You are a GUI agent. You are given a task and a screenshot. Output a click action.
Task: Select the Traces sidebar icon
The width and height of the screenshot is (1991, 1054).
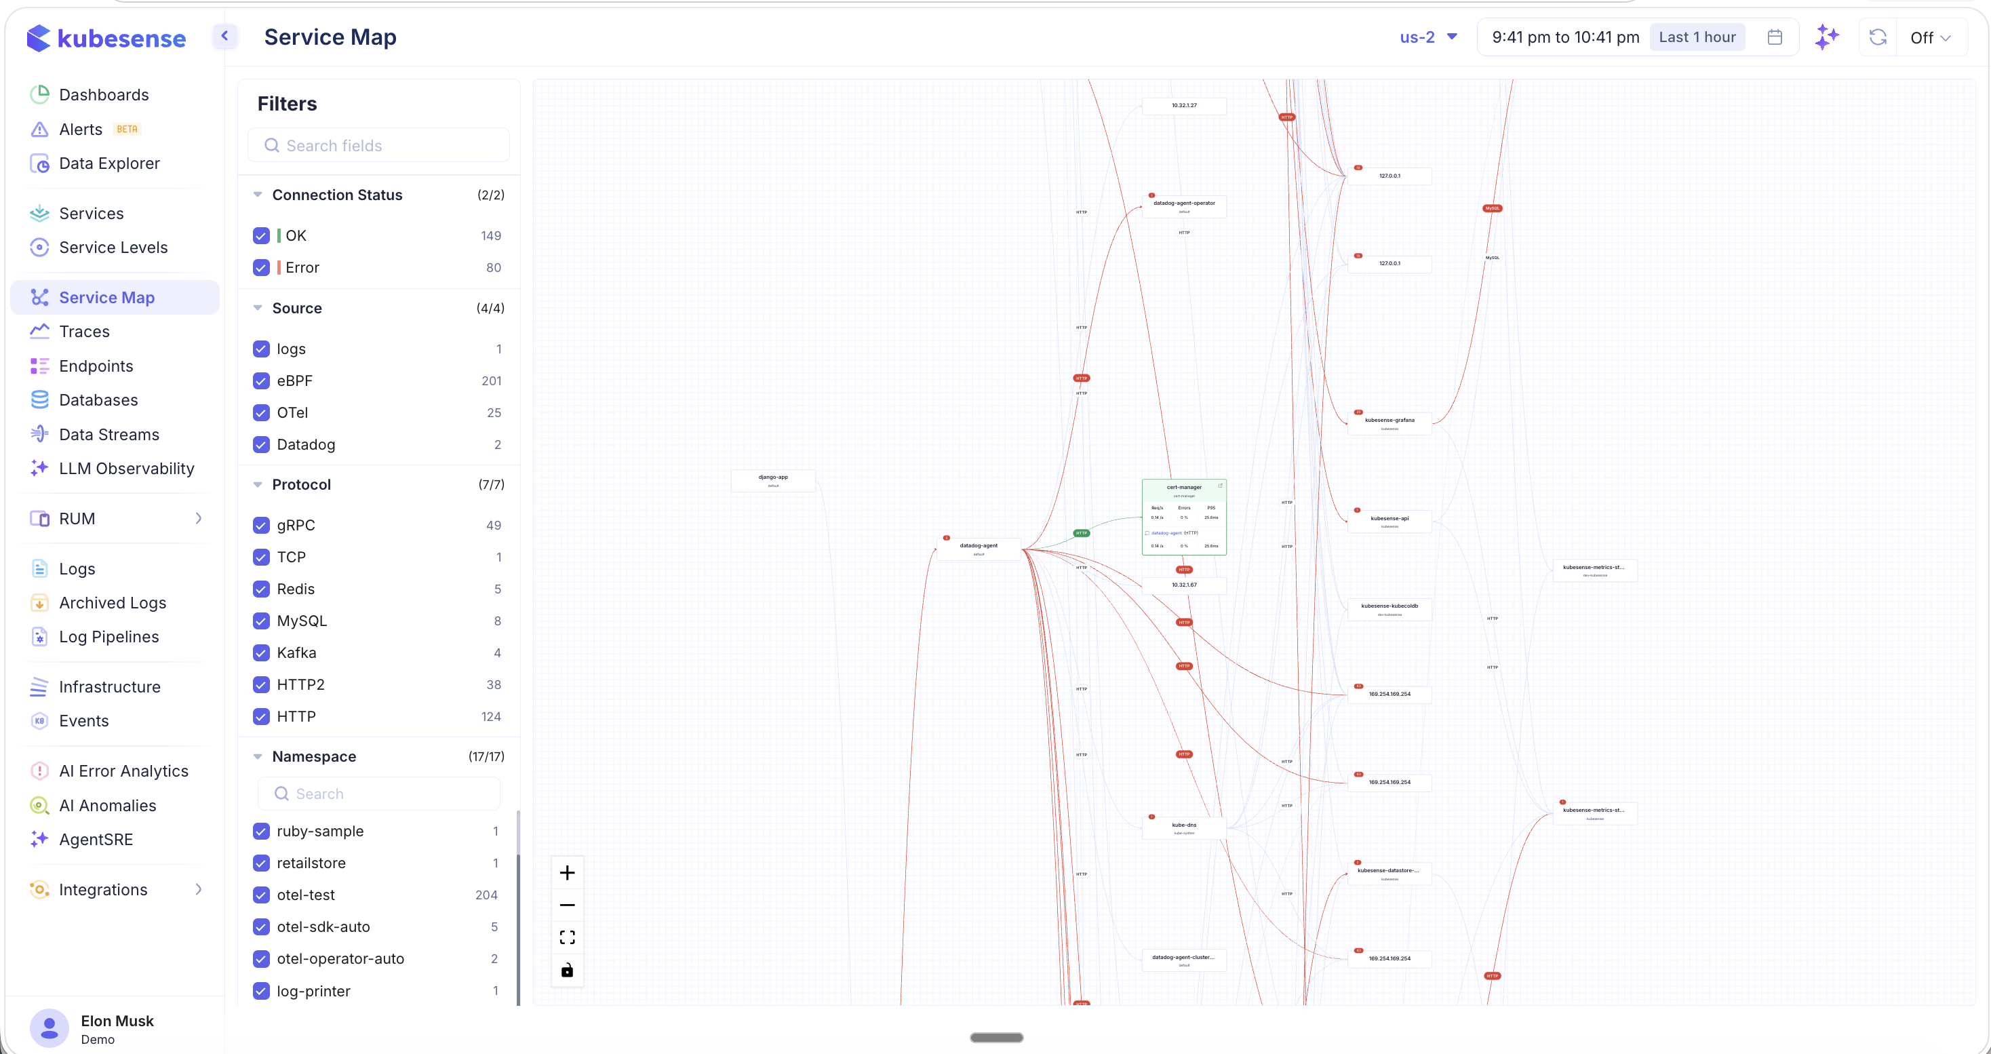pos(40,331)
